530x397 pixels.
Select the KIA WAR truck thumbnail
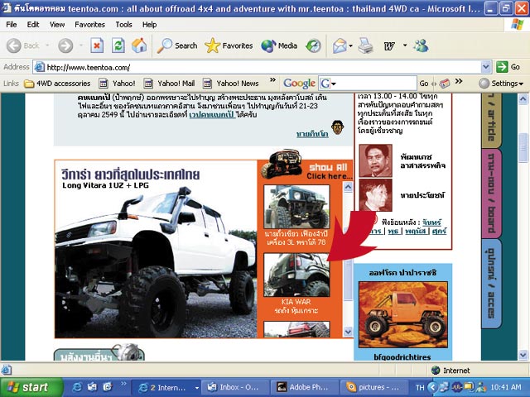pyautogui.click(x=296, y=274)
